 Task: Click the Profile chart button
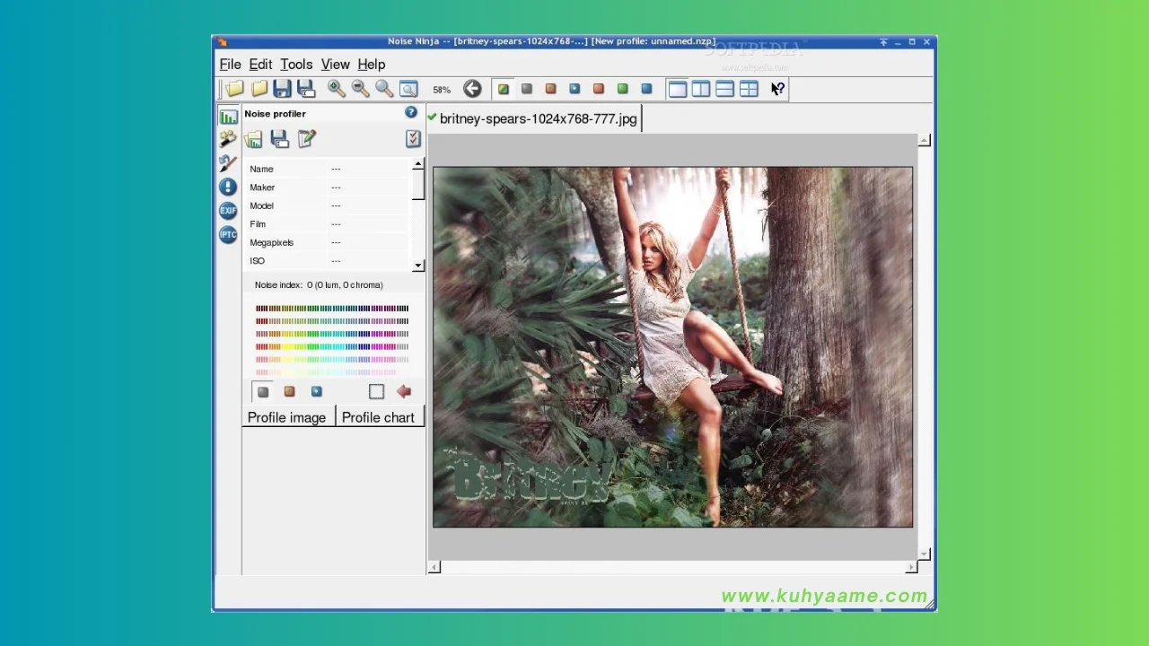[378, 417]
